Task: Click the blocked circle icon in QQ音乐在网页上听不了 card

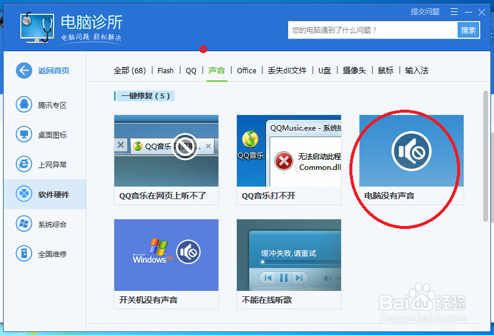Action: (x=185, y=147)
